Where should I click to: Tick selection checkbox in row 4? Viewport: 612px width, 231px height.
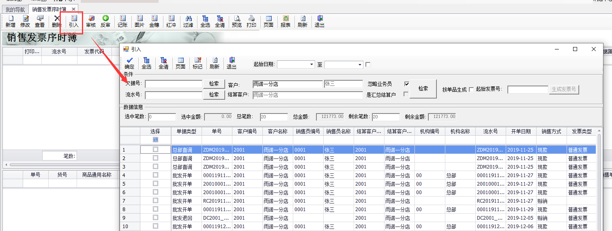point(155,175)
